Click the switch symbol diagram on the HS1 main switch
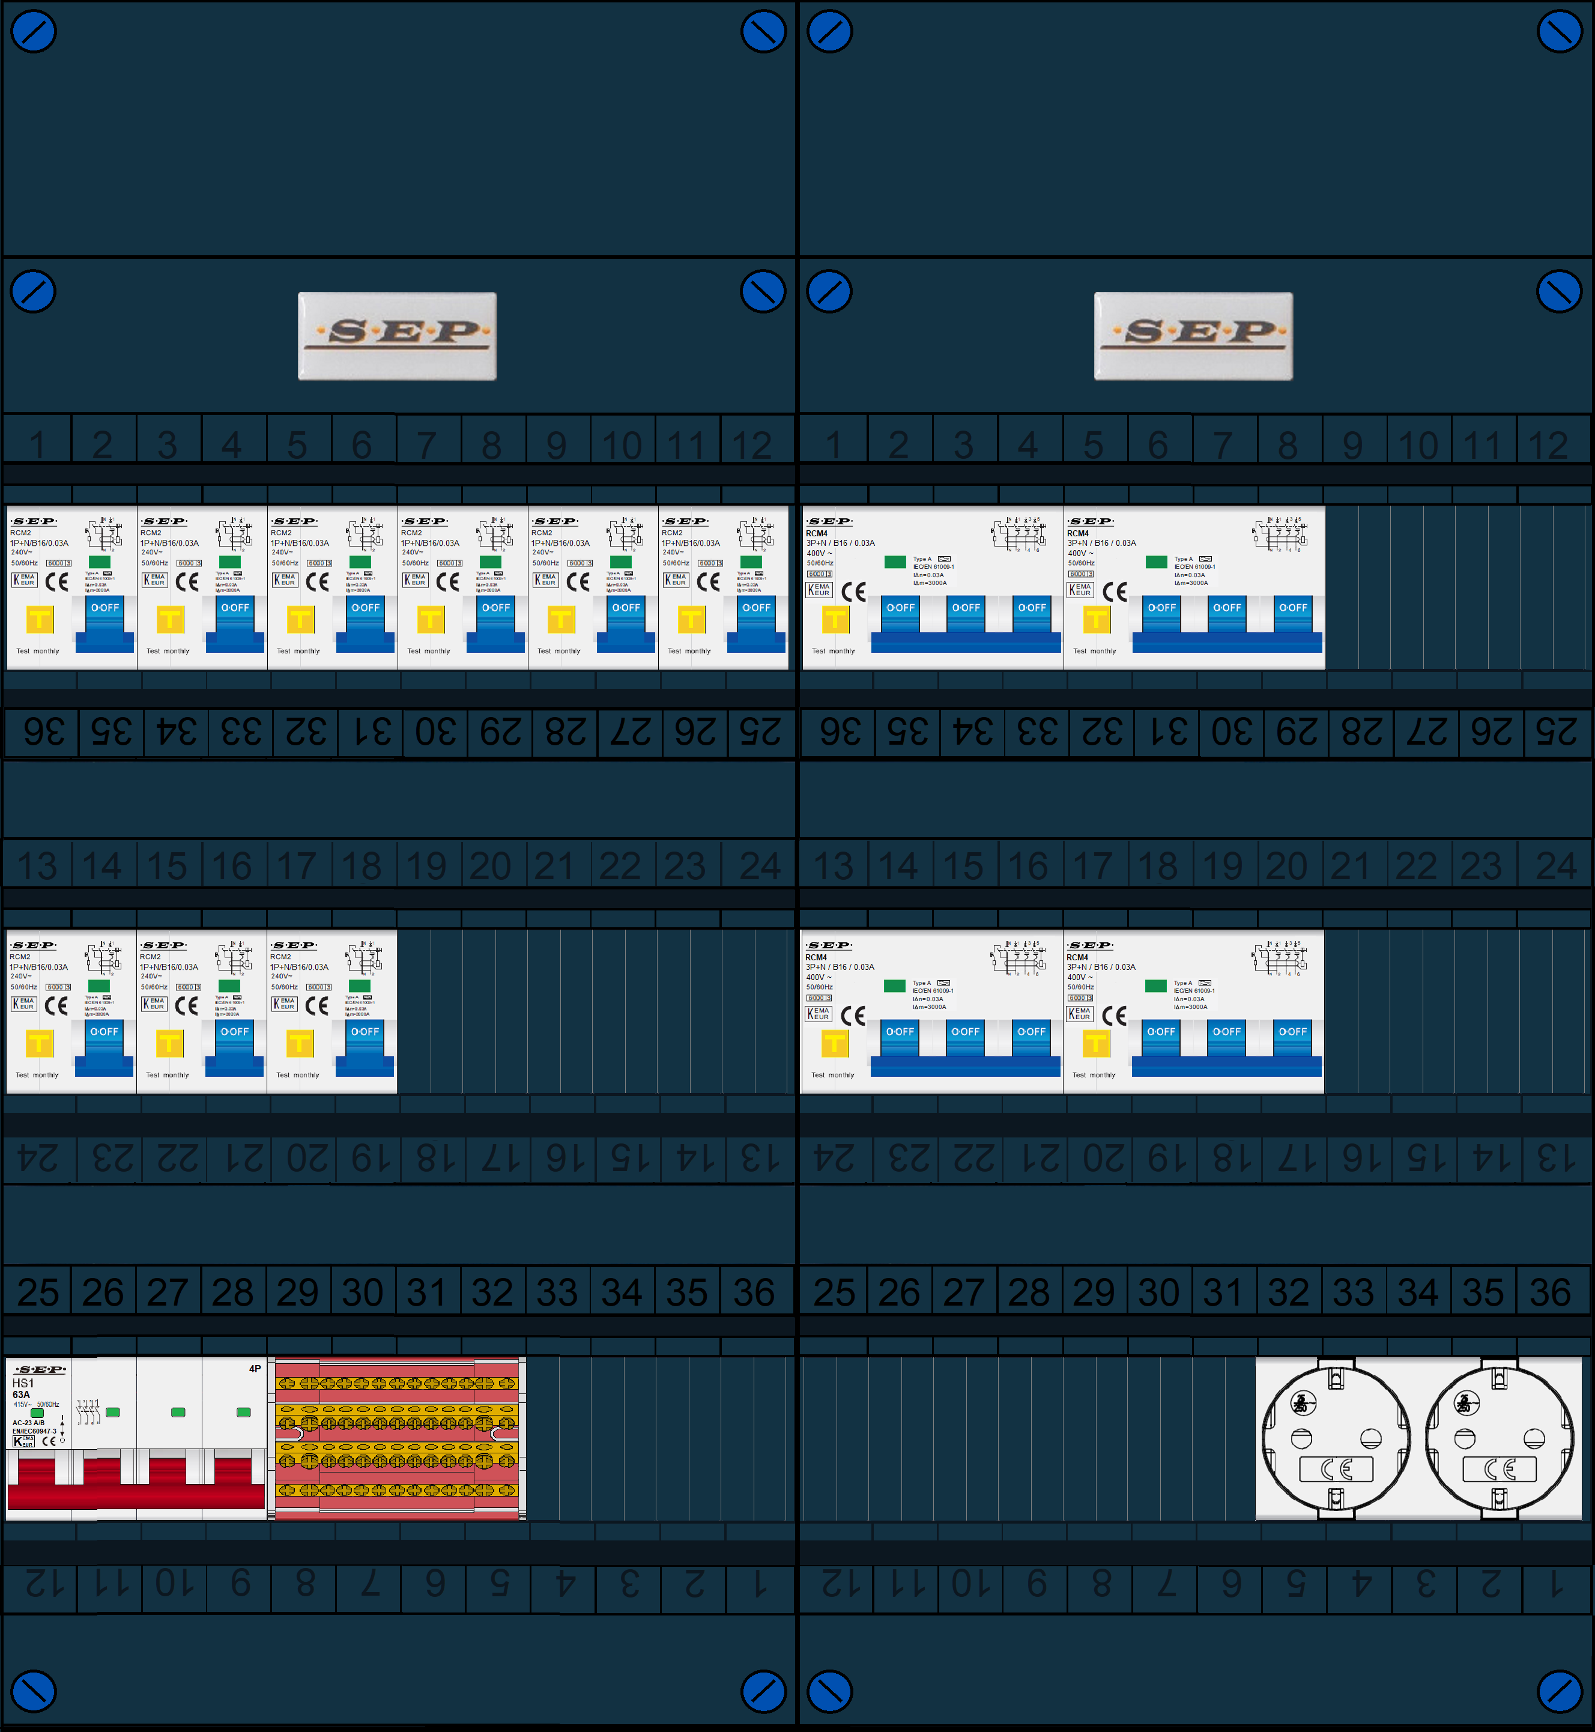The image size is (1595, 1732). 88,1412
